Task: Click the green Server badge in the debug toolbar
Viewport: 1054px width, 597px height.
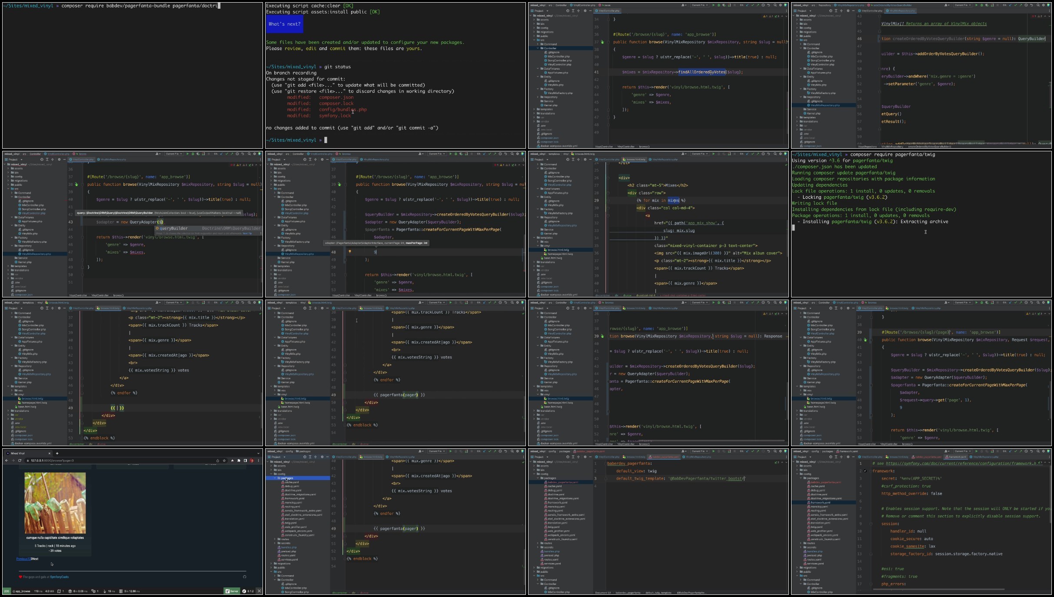Action: click(x=232, y=591)
